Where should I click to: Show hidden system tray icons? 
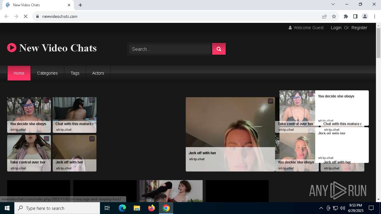tap(321, 208)
